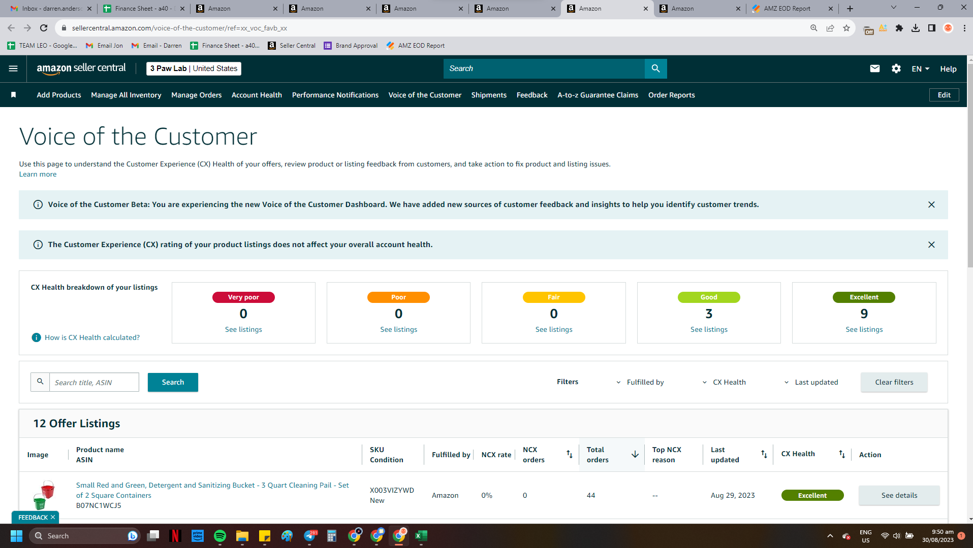Click the browser back arrow
The image size is (973, 548).
coord(11,28)
